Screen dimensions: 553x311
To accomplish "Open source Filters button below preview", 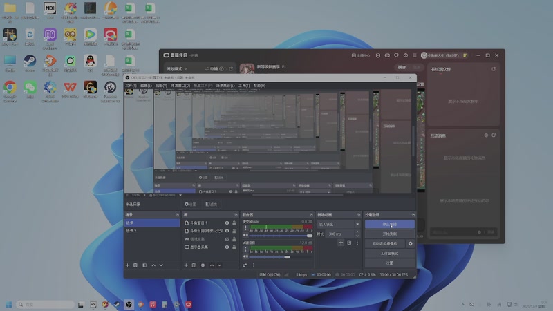I will coord(211,204).
